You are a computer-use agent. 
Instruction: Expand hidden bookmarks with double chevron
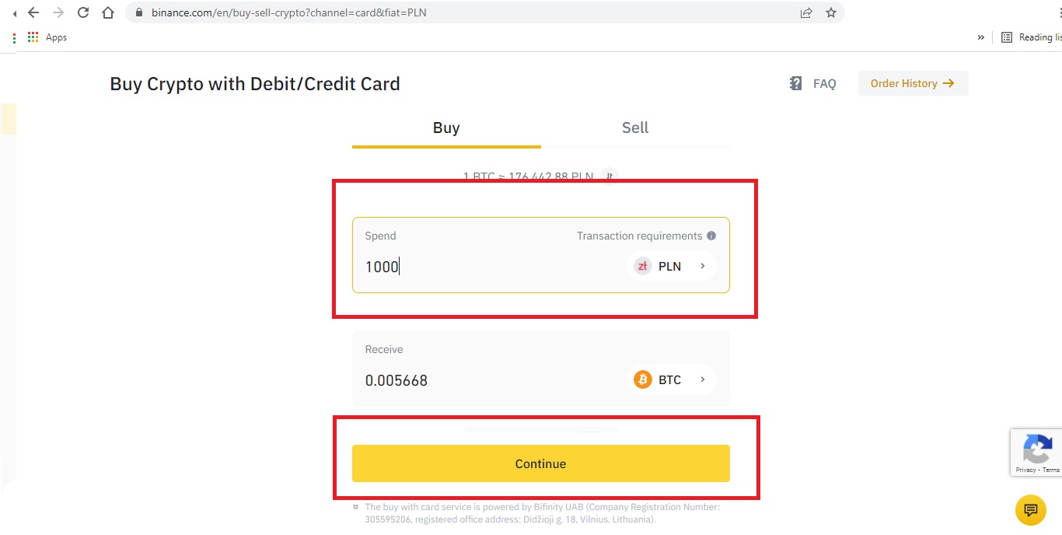click(x=981, y=37)
